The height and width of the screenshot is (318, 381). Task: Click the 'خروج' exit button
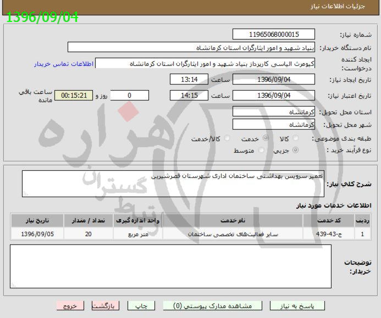coord(70,306)
